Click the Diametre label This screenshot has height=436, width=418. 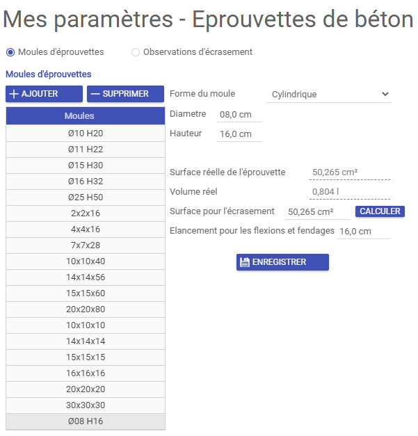pyautogui.click(x=188, y=114)
